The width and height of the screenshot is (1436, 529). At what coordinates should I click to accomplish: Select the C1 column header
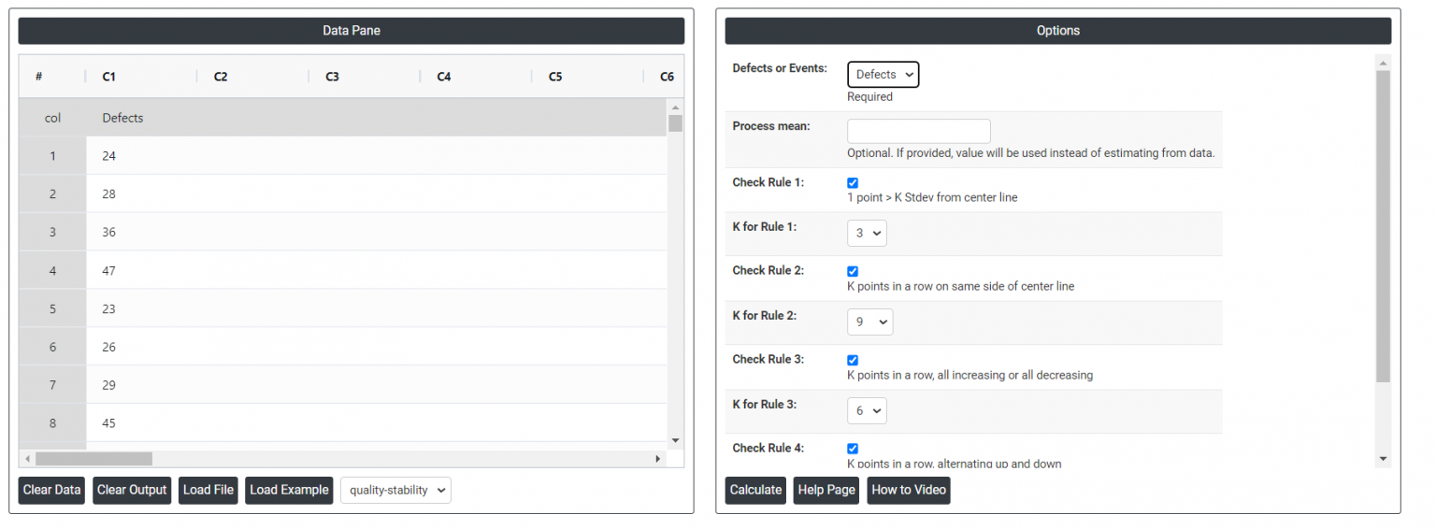109,77
